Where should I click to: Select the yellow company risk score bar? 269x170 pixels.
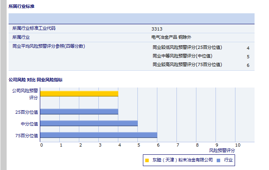coord(79,93)
